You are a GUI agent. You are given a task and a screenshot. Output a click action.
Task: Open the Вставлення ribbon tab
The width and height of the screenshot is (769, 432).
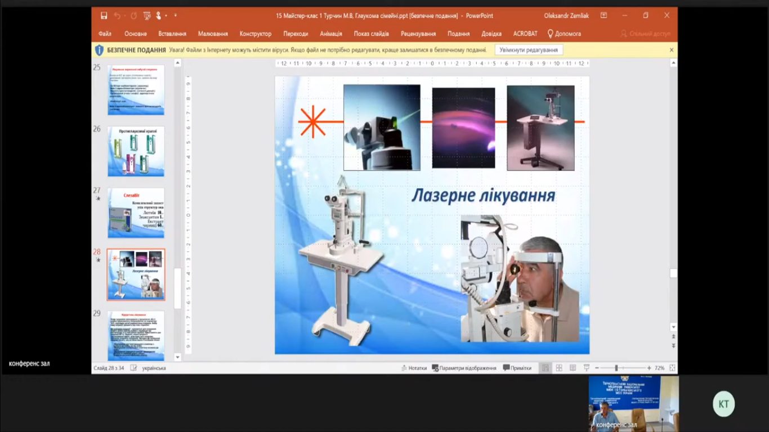pos(172,34)
